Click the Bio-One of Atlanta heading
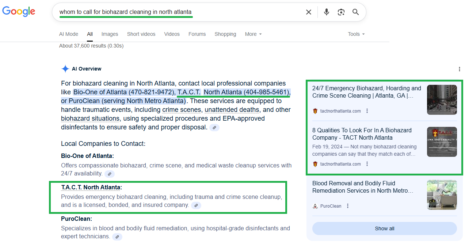This screenshot has width=465, height=242. point(87,156)
